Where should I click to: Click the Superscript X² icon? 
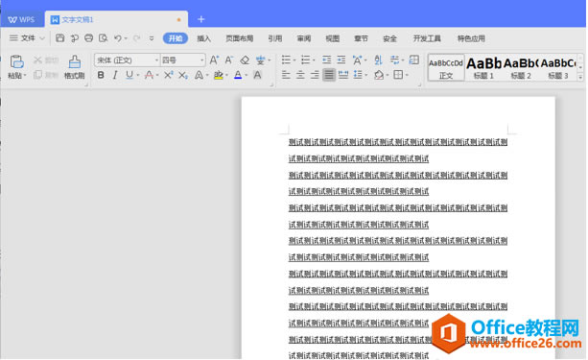(x=168, y=75)
